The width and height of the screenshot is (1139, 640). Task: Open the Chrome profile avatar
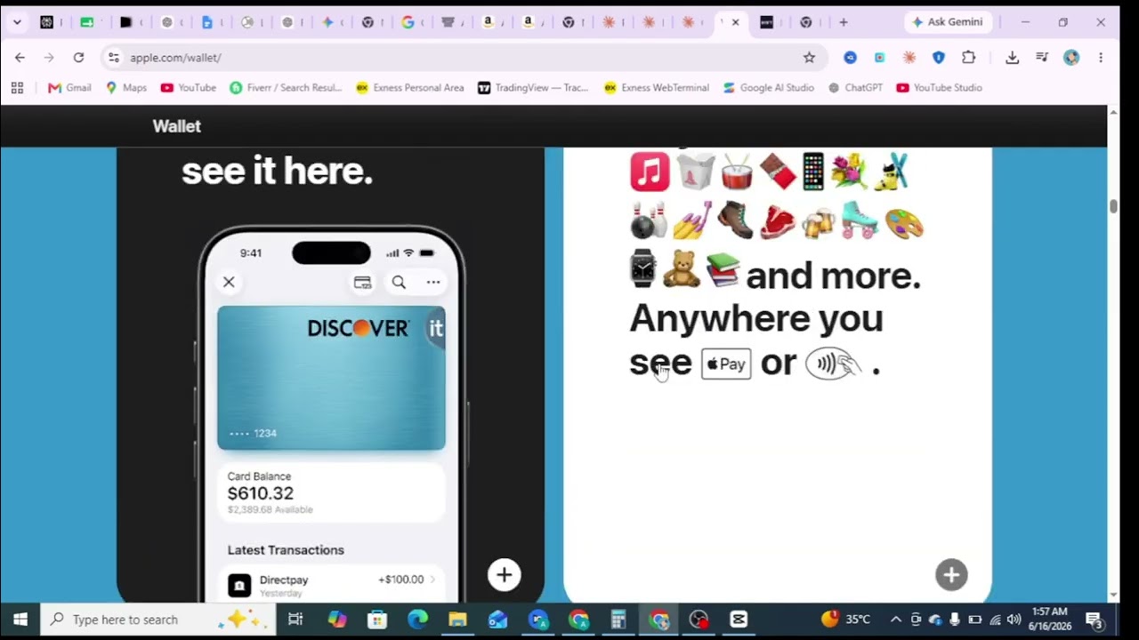[x=1071, y=57]
